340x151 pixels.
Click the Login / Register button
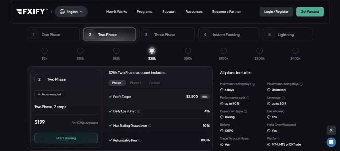[x=276, y=12]
